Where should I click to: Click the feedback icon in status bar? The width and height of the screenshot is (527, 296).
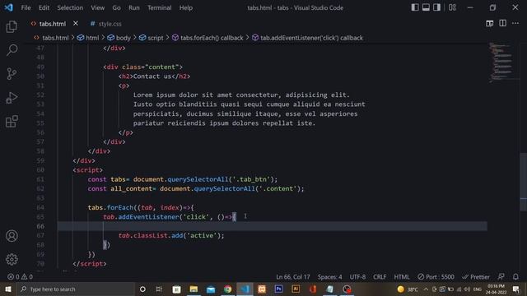click(501, 277)
